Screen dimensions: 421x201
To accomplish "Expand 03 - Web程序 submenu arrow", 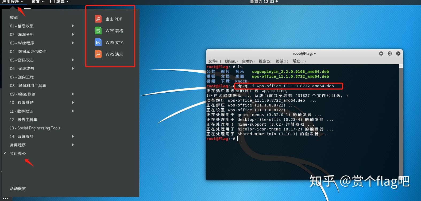I will (x=73, y=43).
